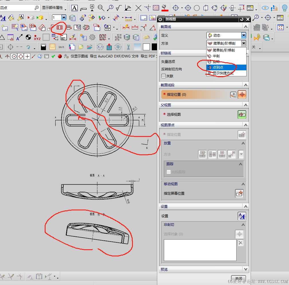Select 半剖 in the method list

[226, 56]
